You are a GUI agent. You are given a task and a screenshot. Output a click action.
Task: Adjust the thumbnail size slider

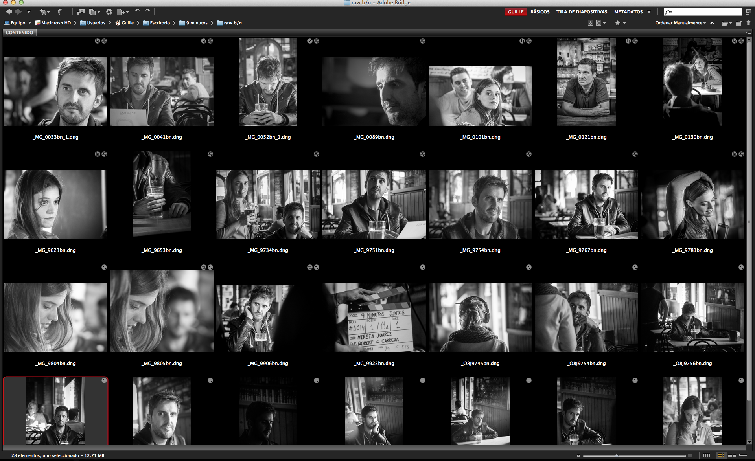click(617, 455)
